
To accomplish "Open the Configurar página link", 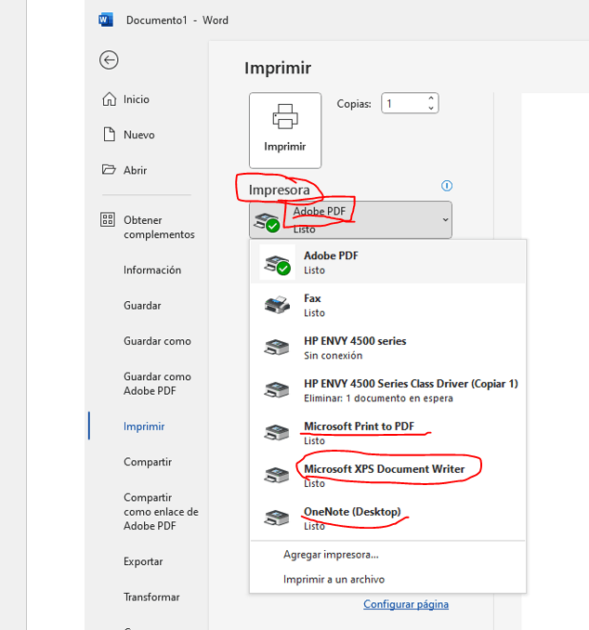I will point(406,604).
